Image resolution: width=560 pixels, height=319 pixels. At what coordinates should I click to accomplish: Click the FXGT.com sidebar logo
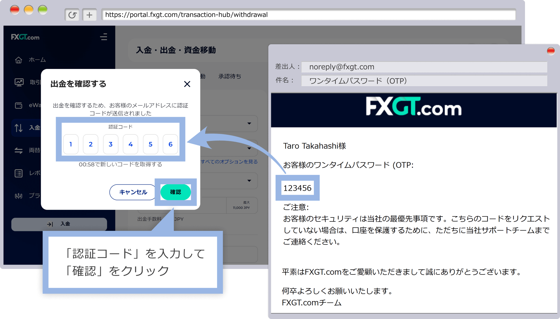pos(25,37)
